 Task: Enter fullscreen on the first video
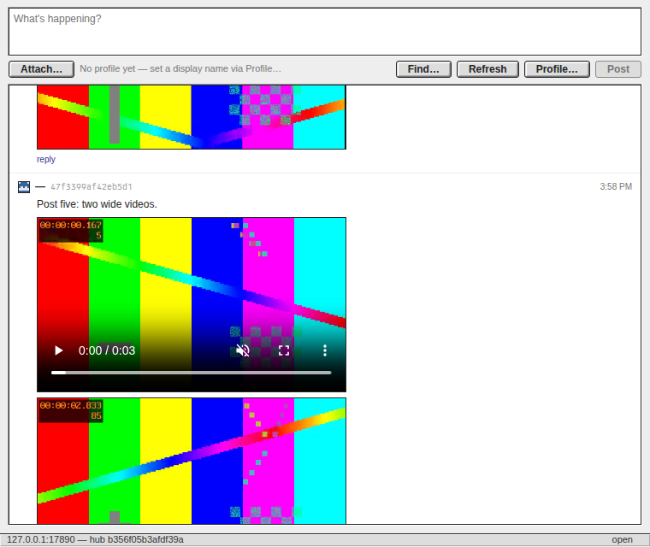(x=284, y=350)
